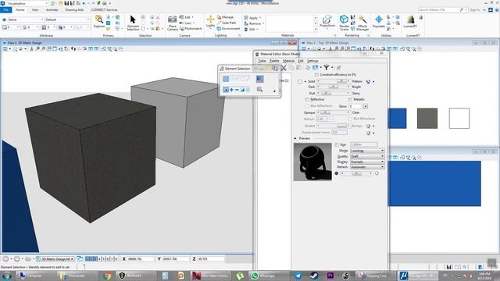Switch to the Animate ribbon tab
This screenshot has width=500, height=281.
(x=52, y=10)
